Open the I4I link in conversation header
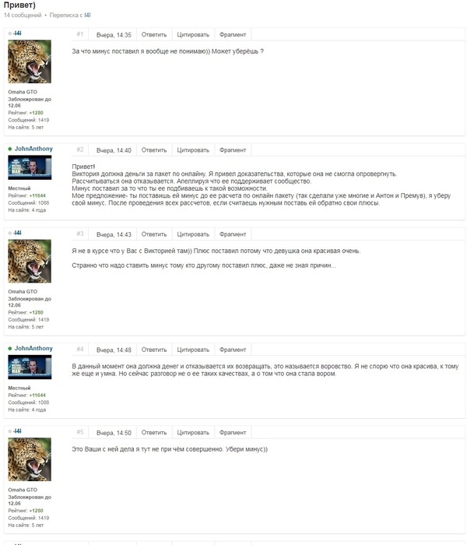The image size is (467, 545). (x=87, y=15)
